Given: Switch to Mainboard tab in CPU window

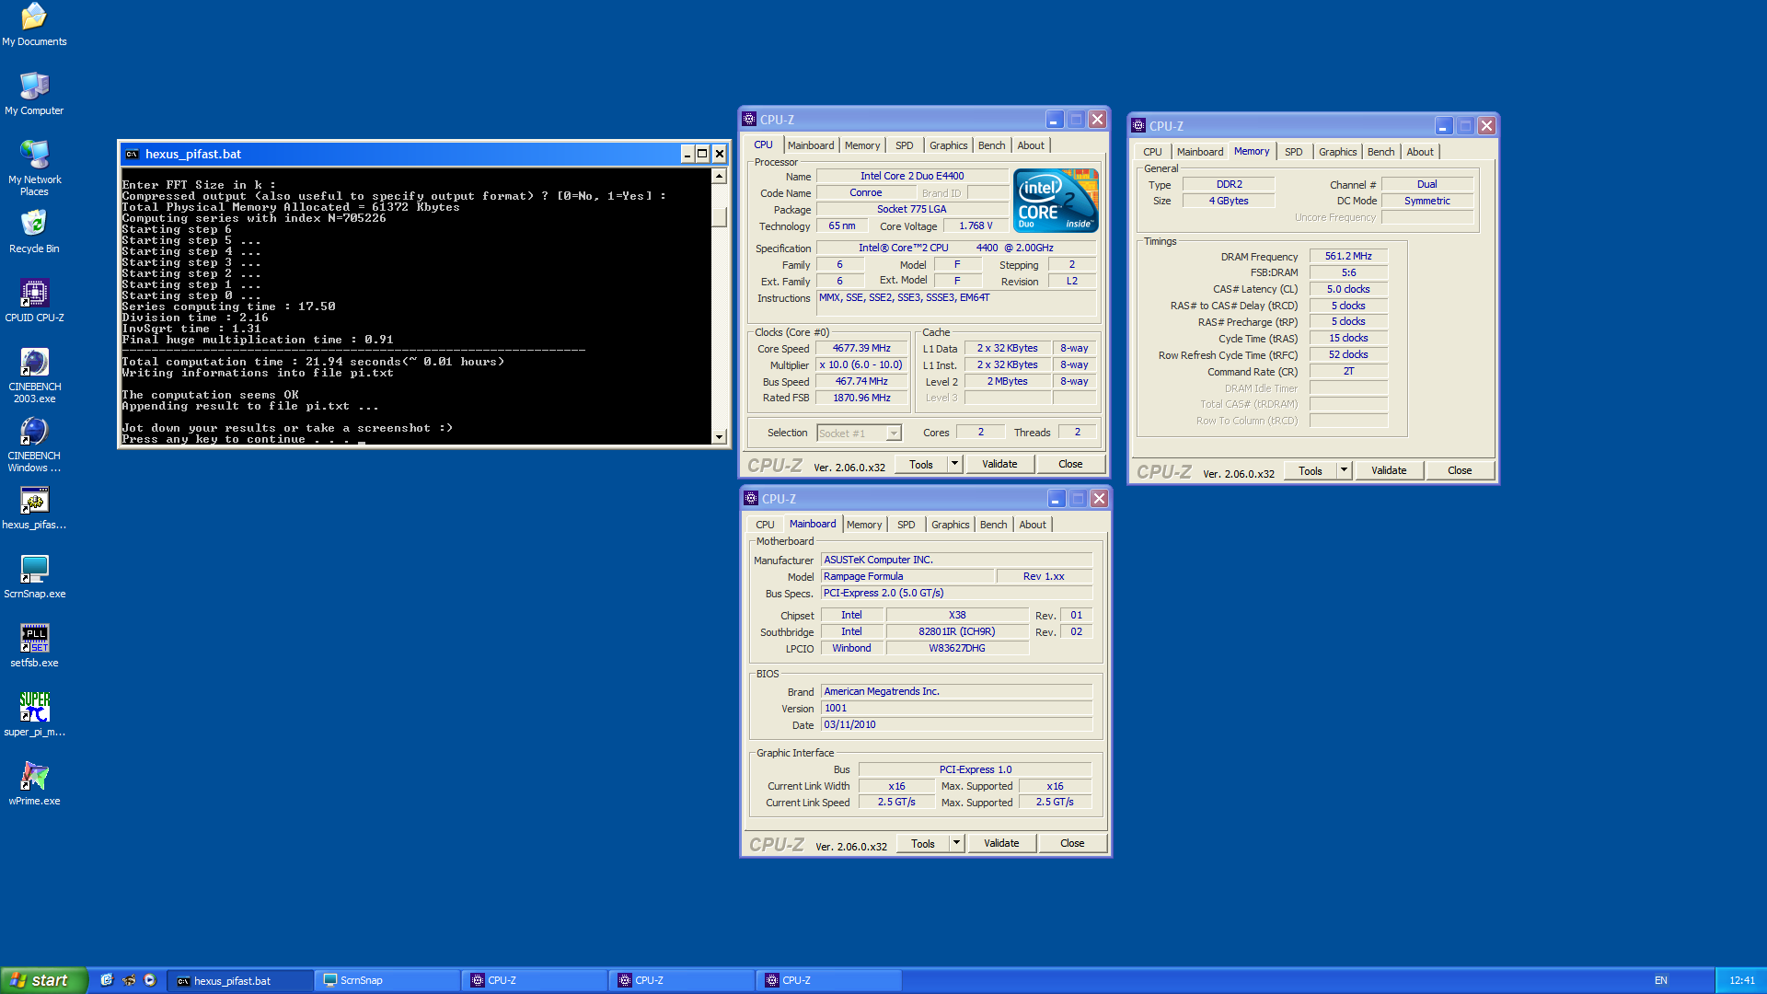Looking at the screenshot, I should pyautogui.click(x=810, y=145).
